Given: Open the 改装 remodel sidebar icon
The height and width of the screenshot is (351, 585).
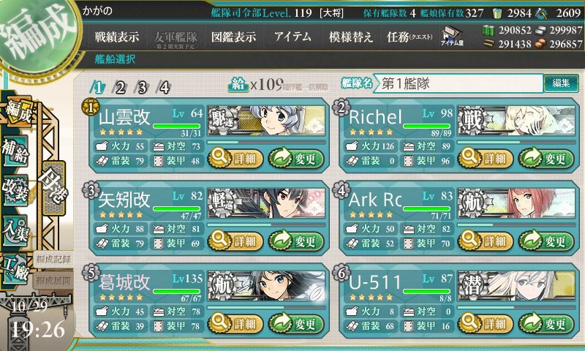Looking at the screenshot, I should pos(15,190).
